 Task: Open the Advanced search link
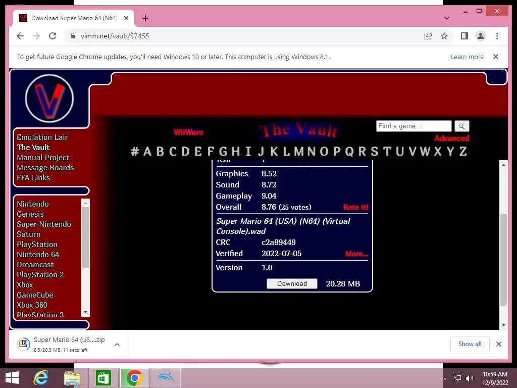(x=451, y=138)
